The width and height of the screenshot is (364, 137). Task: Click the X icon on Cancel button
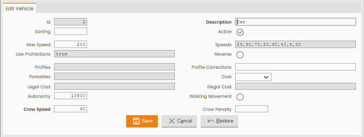[x=172, y=121]
